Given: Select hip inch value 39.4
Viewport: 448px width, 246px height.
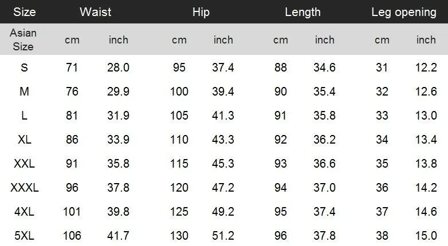Looking at the screenshot, I should tap(223, 92).
